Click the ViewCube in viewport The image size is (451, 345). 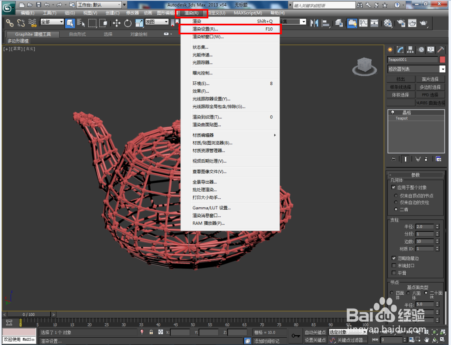(x=364, y=66)
